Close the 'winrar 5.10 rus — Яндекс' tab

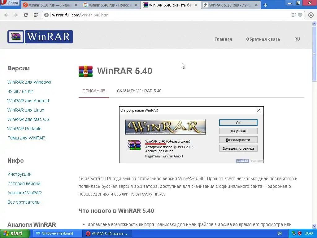tap(76, 5)
